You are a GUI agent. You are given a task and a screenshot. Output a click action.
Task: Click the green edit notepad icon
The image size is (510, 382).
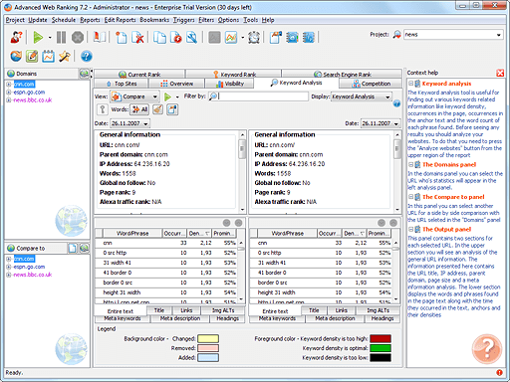point(32,56)
